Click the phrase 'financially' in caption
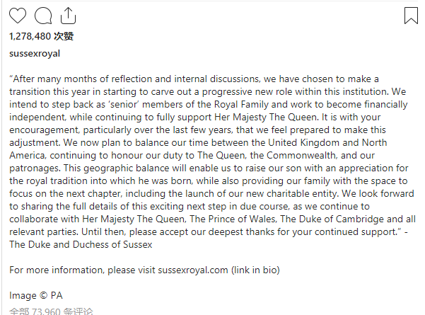Image resolution: width=425 pixels, height=315 pixels. point(385,105)
